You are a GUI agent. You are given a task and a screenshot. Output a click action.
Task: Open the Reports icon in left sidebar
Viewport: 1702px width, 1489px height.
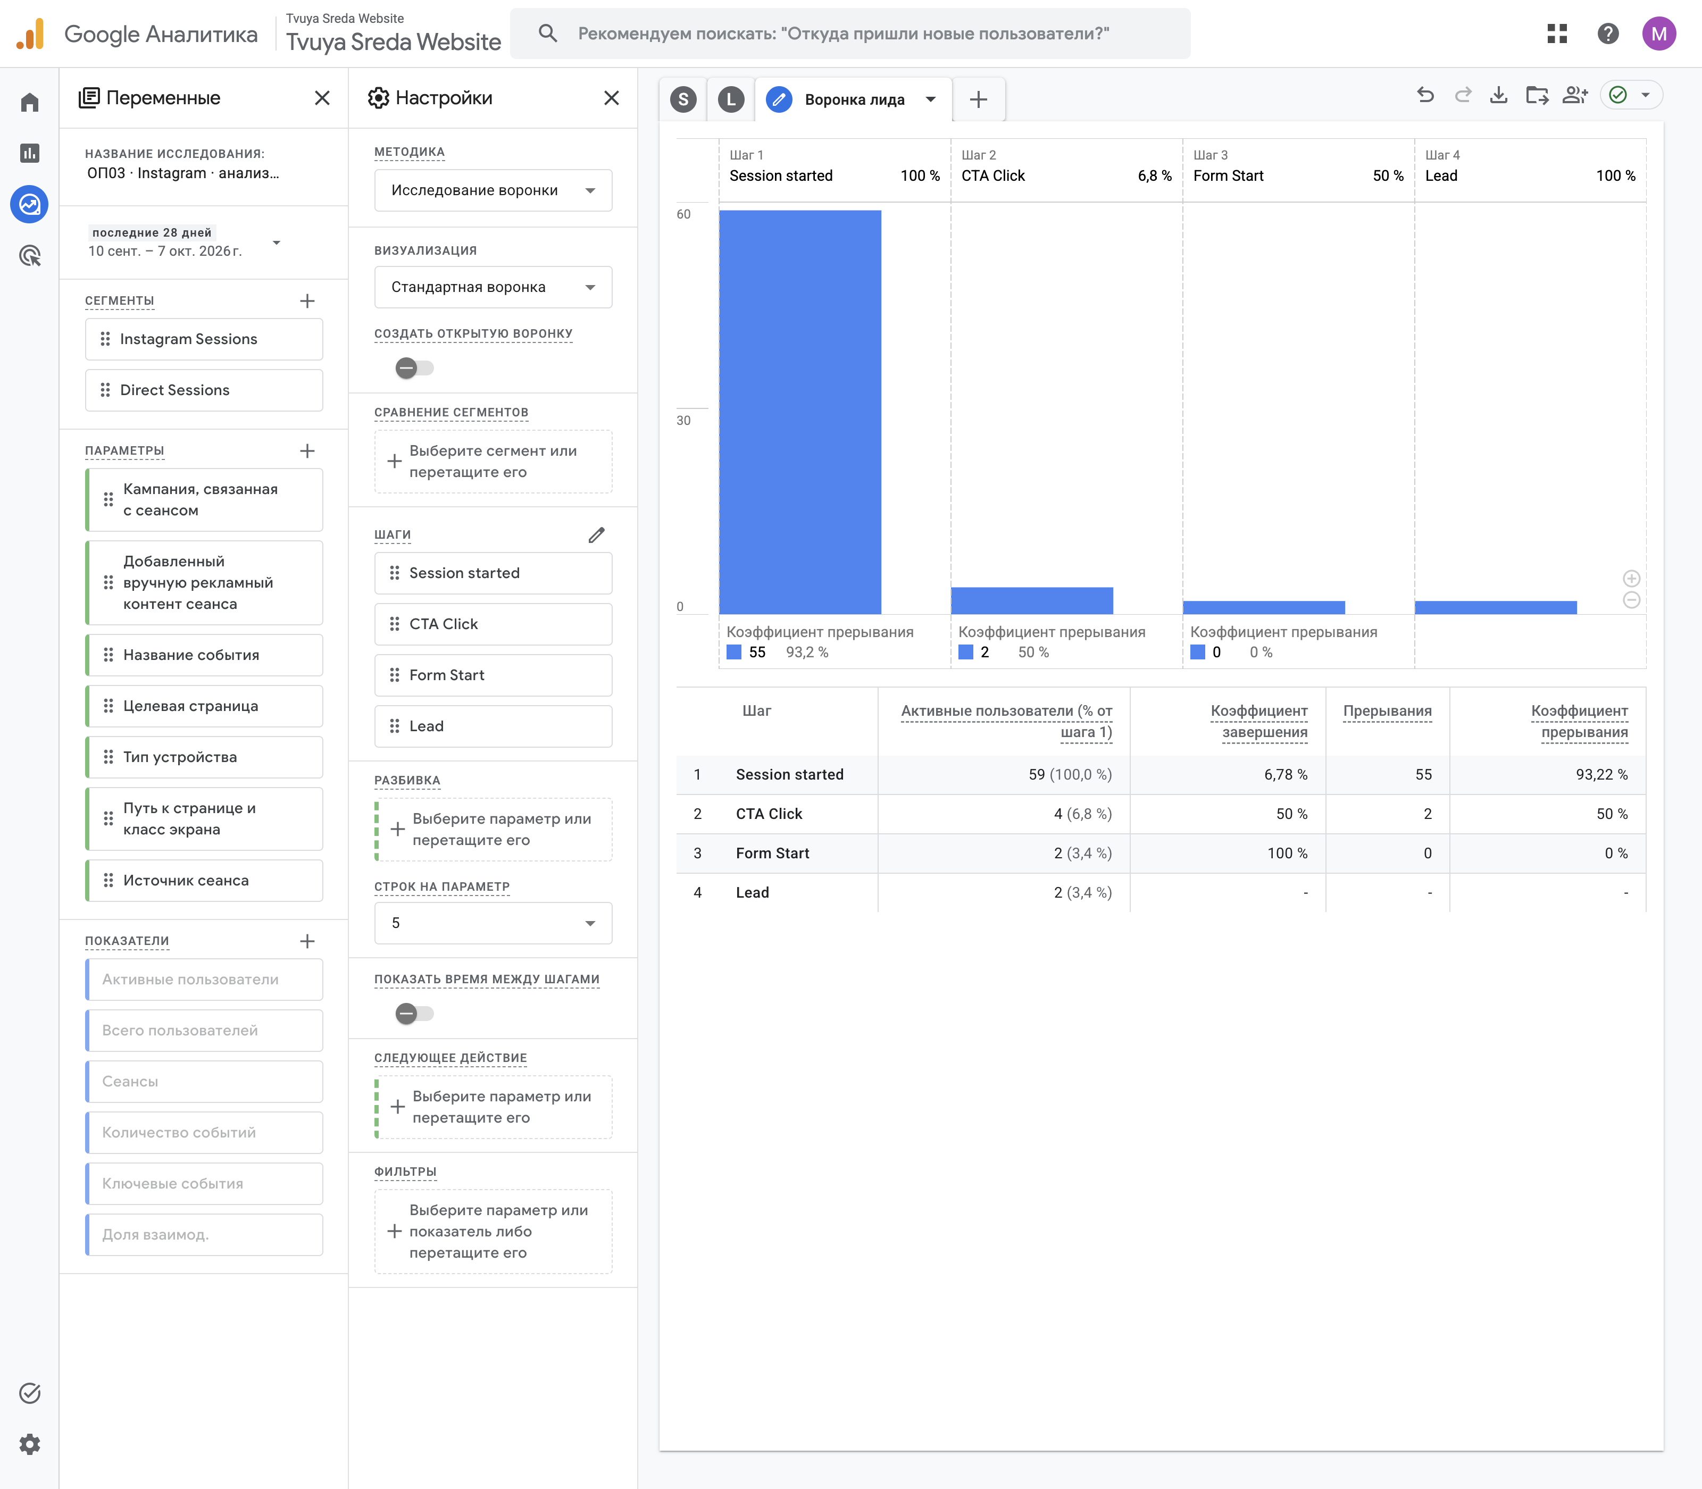pyautogui.click(x=30, y=153)
